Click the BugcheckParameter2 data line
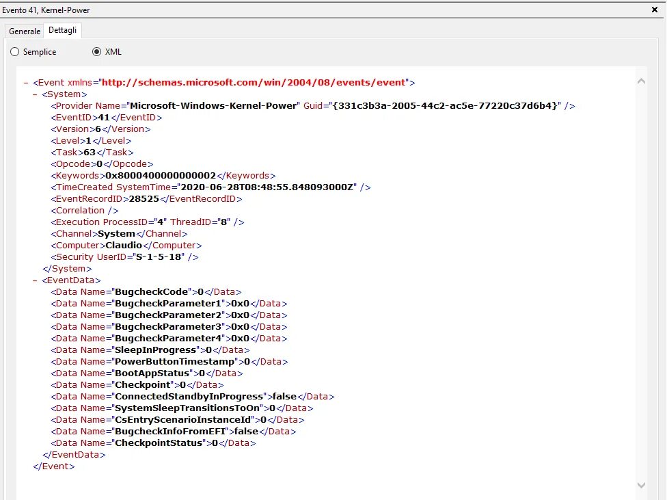The height and width of the screenshot is (500, 667). click(x=169, y=315)
